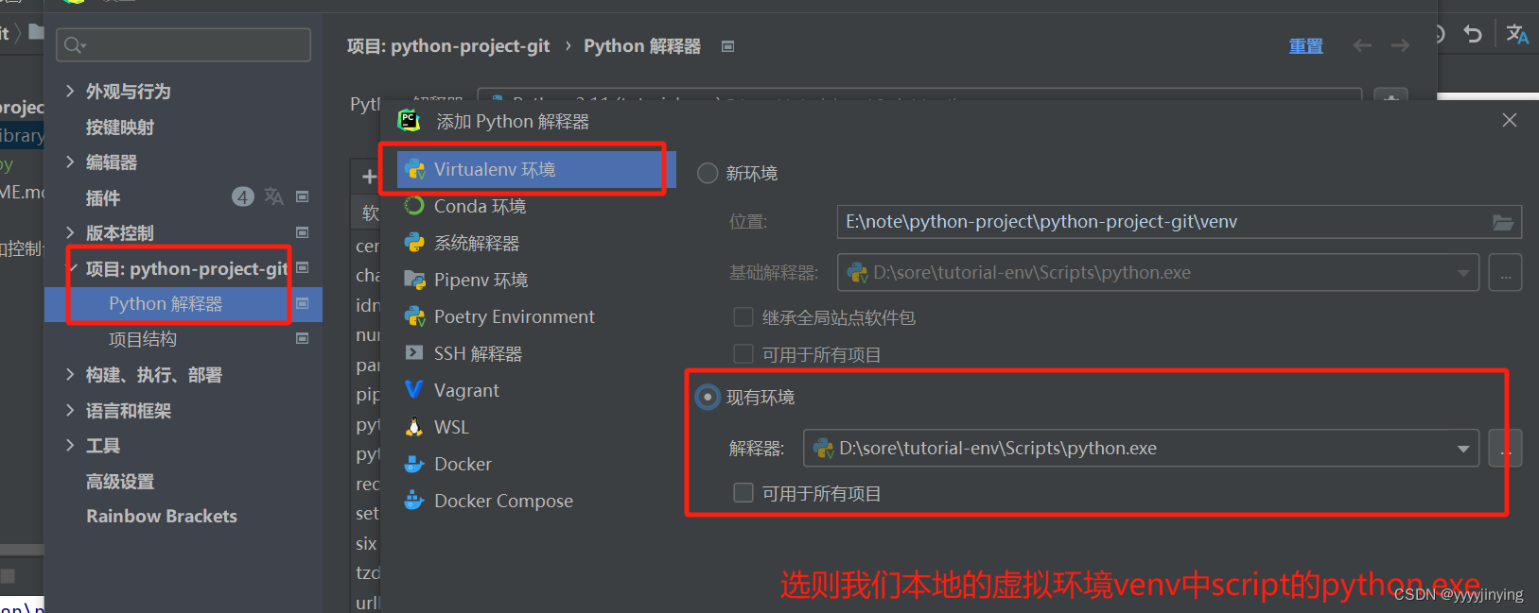Click the Pipenv icon
The image size is (1539, 613).
tap(414, 280)
